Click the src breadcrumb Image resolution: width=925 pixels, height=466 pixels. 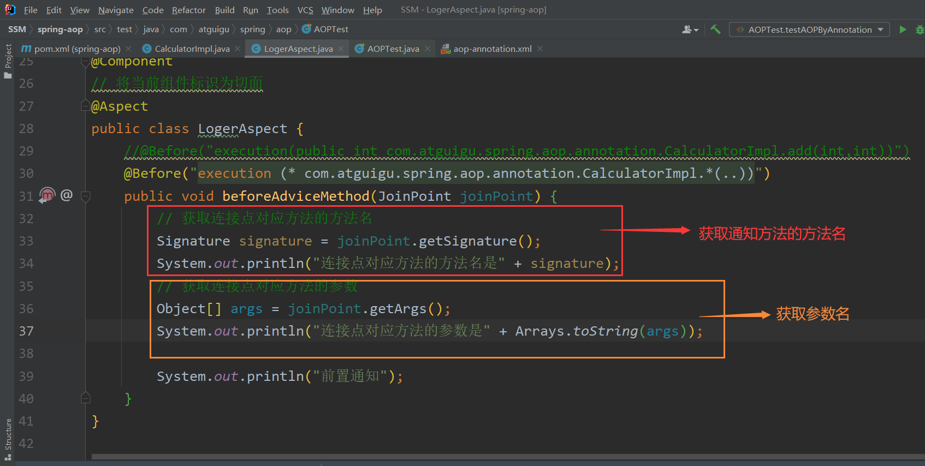tap(100, 29)
